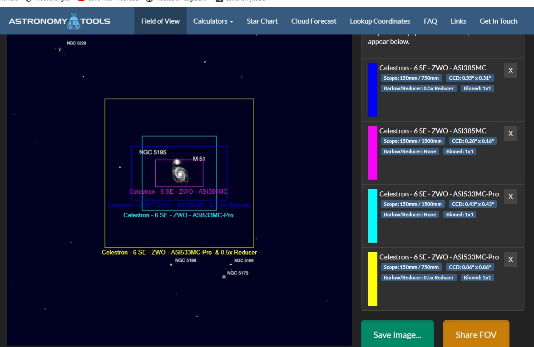The image size is (534, 347).
Task: Open the Get In Touch page
Action: [499, 21]
